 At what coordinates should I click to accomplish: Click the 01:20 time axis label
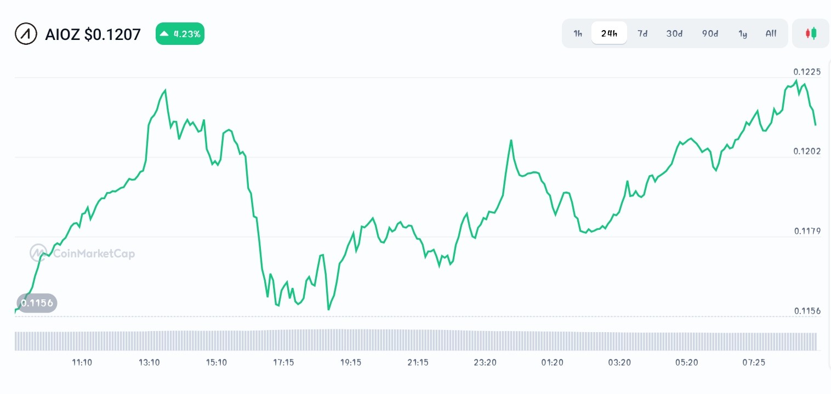click(x=552, y=362)
